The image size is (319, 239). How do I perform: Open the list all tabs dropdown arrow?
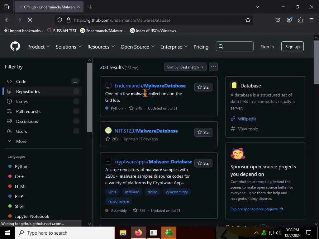[257, 7]
